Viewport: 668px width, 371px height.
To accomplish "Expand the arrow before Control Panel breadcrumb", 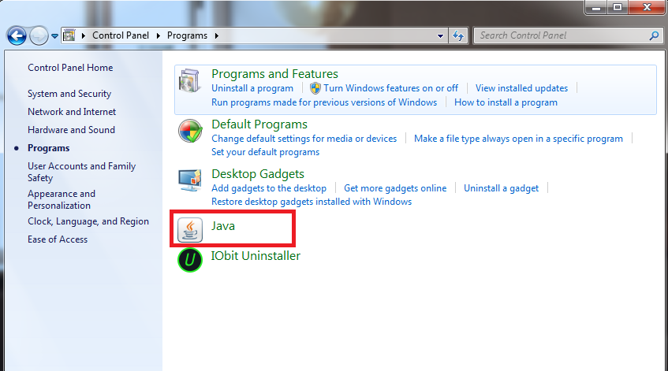I will (83, 35).
